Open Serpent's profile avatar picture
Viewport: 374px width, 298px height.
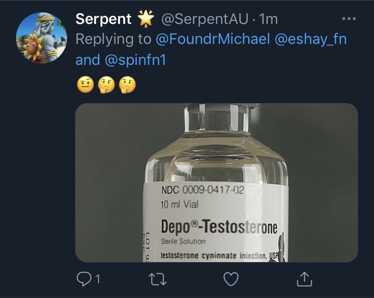[42, 38]
